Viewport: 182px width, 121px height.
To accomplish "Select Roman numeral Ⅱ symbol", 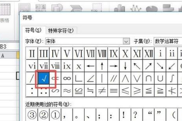I will (x=32, y=54).
